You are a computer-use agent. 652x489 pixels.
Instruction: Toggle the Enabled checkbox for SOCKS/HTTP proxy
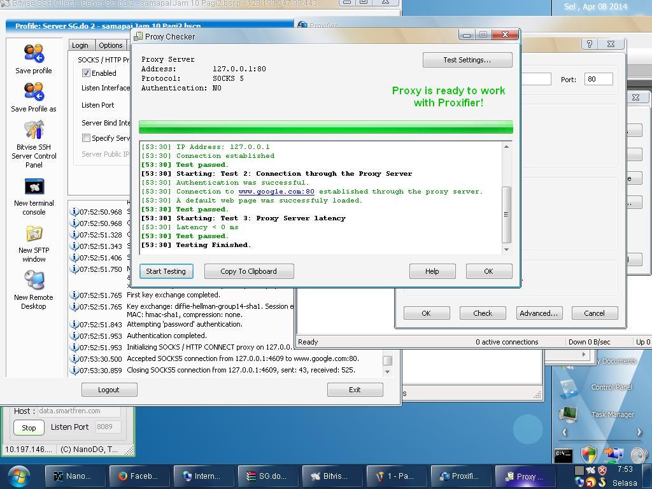tap(86, 73)
